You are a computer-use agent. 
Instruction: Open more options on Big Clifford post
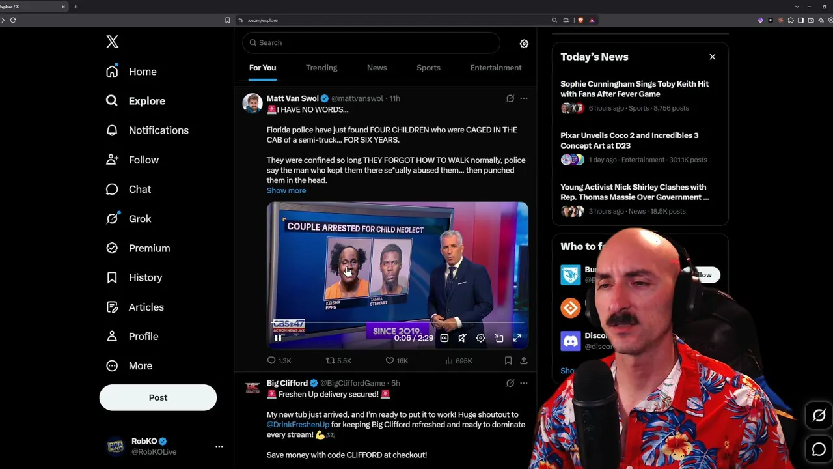[x=524, y=383]
